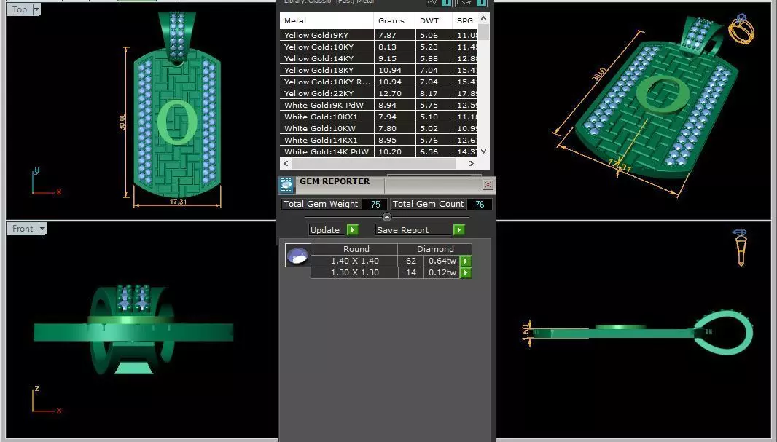Click the pendant icon in the side viewport

pos(741,247)
